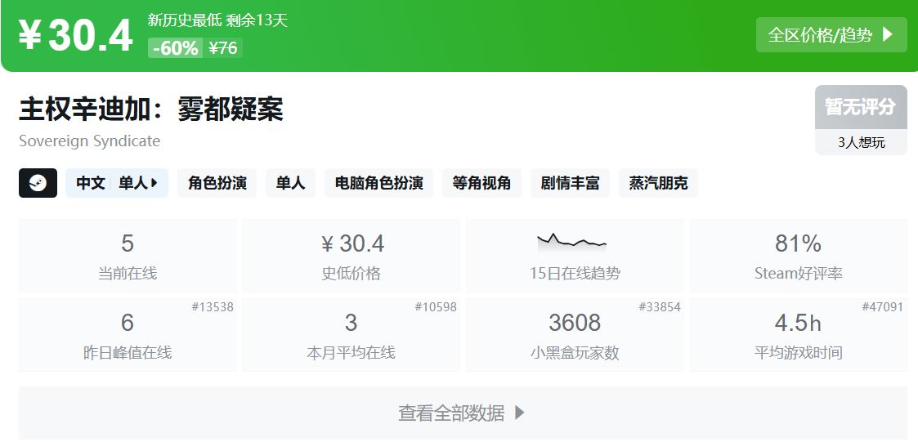Click the title 主权辛迪加:雾都疑案
Screen dimensions: 918x442
point(151,109)
